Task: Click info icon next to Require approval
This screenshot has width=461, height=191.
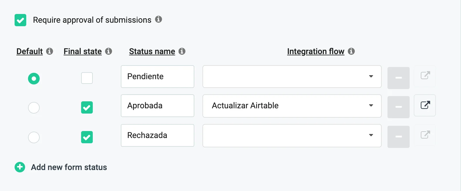Action: 158,20
